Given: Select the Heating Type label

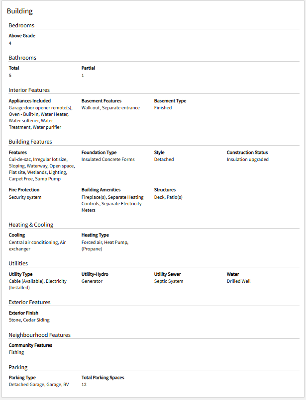Looking at the screenshot, I should [95, 235].
